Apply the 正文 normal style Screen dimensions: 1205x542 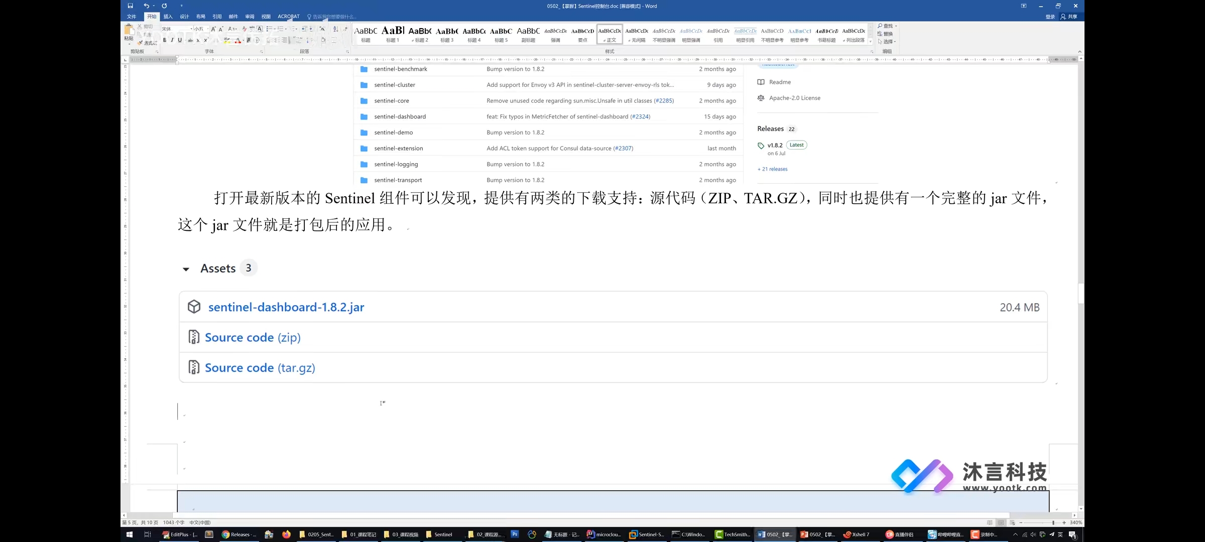coord(610,34)
